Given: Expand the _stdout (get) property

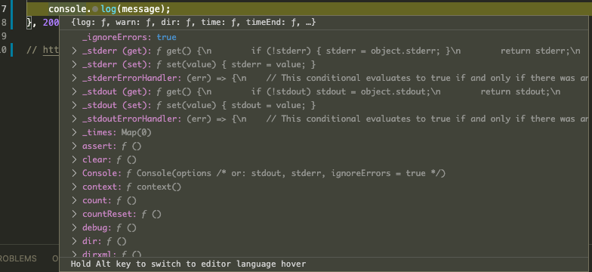Looking at the screenshot, I should pyautogui.click(x=74, y=92).
